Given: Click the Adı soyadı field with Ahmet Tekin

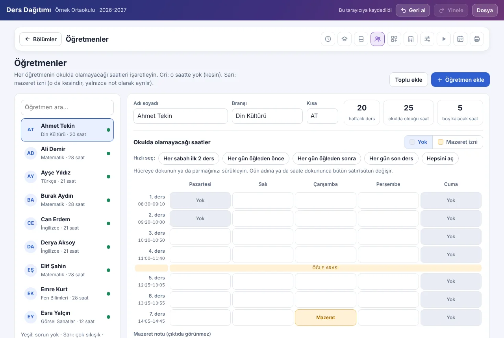Looking at the screenshot, I should click(x=181, y=116).
